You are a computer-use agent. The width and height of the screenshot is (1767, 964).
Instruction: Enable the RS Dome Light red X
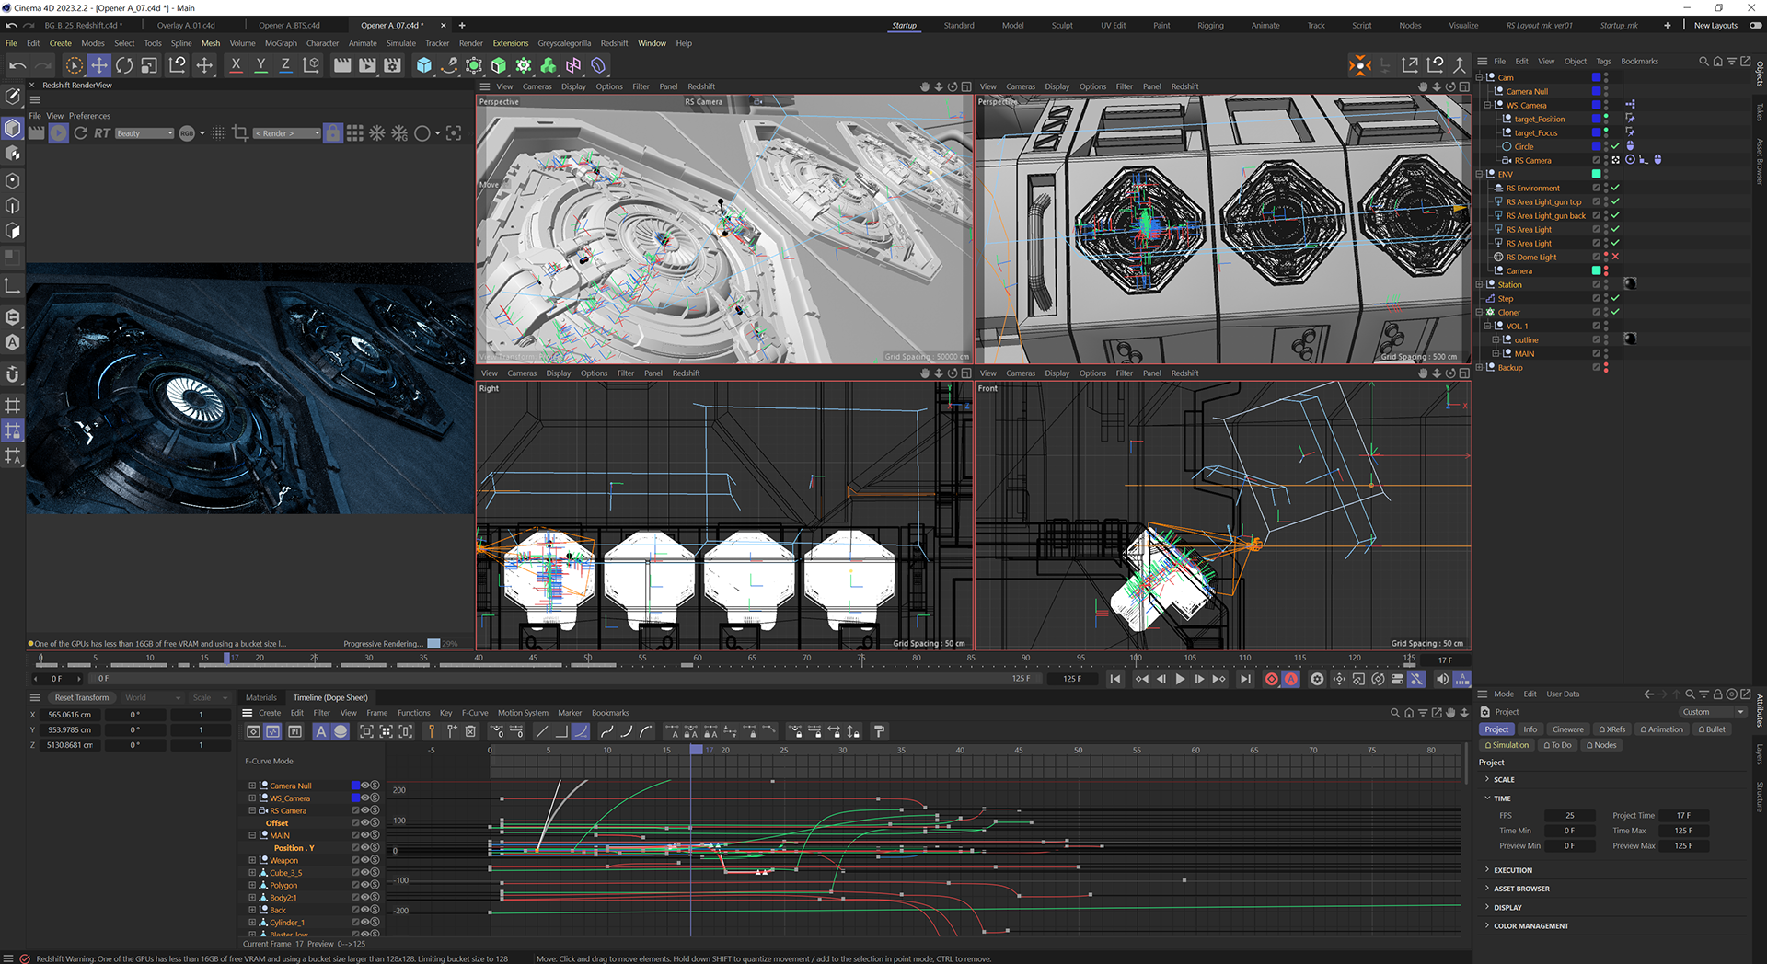tap(1615, 257)
